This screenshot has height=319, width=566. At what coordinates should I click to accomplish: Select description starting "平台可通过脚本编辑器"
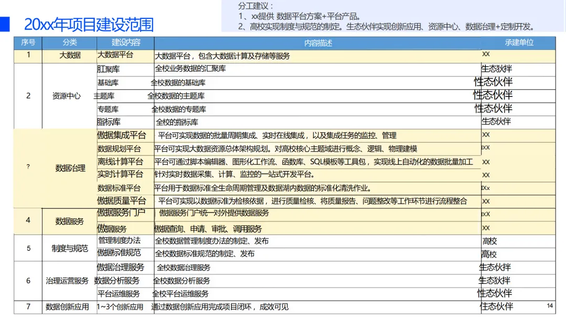(x=313, y=162)
